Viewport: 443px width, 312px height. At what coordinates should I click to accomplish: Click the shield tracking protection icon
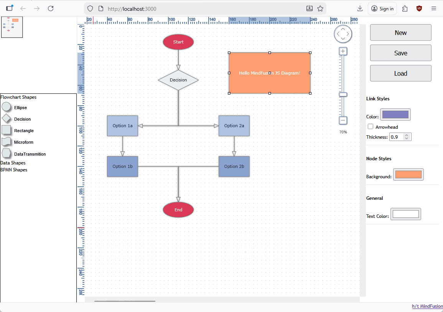tap(90, 8)
